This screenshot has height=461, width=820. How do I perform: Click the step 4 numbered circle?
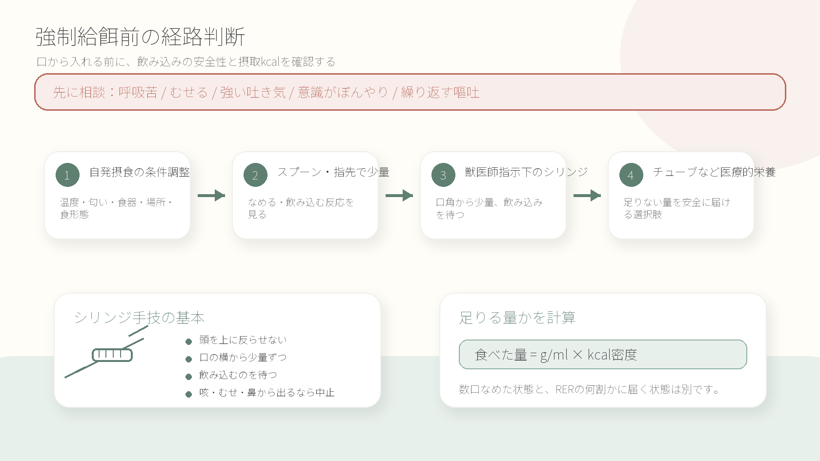[x=631, y=175]
